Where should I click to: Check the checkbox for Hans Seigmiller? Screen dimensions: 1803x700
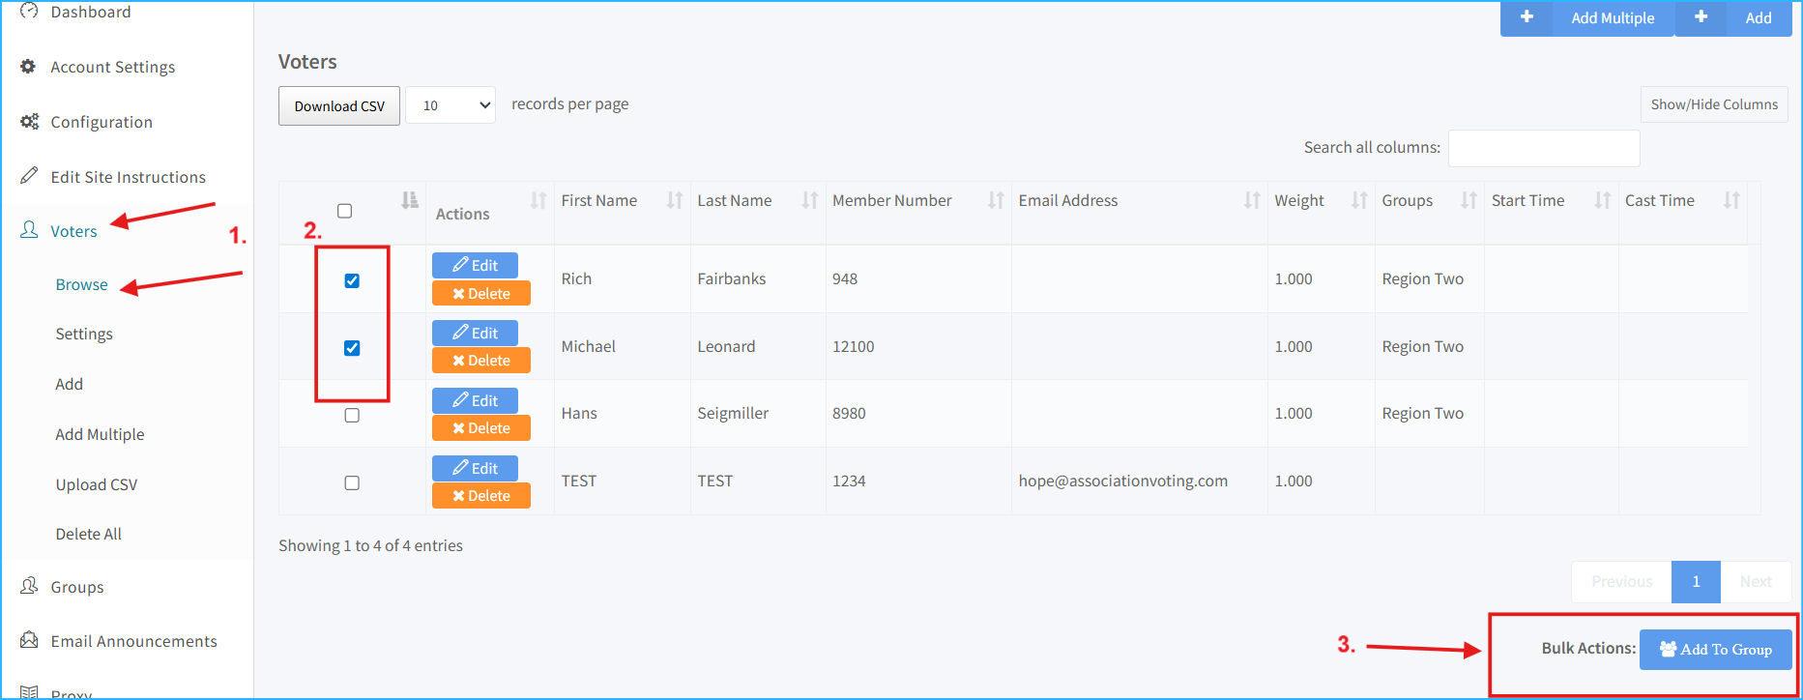[352, 415]
